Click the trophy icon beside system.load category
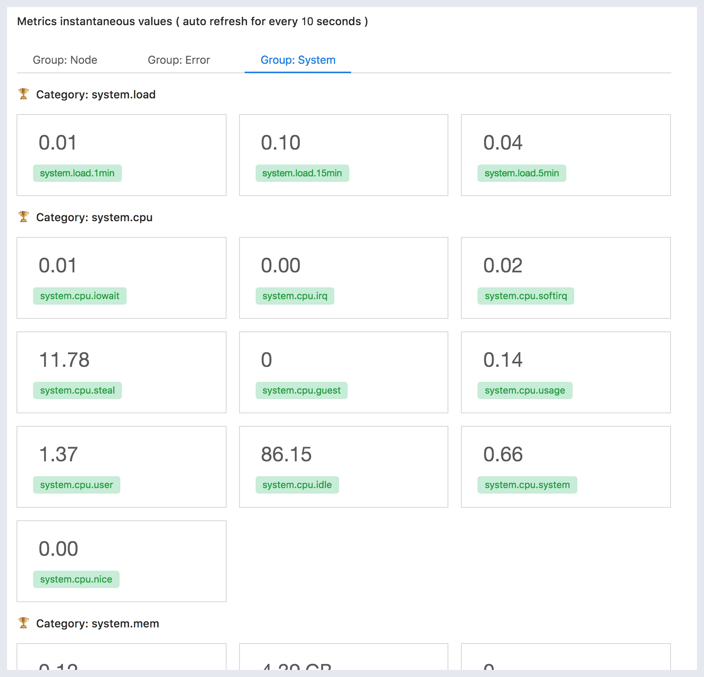This screenshot has height=677, width=704. pyautogui.click(x=24, y=94)
